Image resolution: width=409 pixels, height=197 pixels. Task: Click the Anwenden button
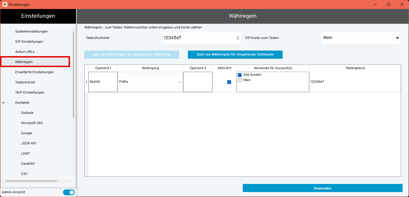(322, 188)
